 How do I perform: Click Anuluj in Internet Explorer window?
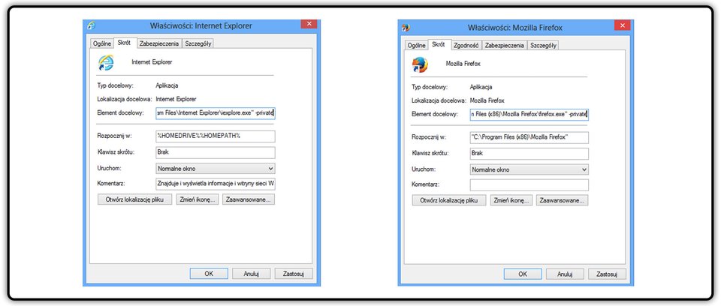click(251, 274)
